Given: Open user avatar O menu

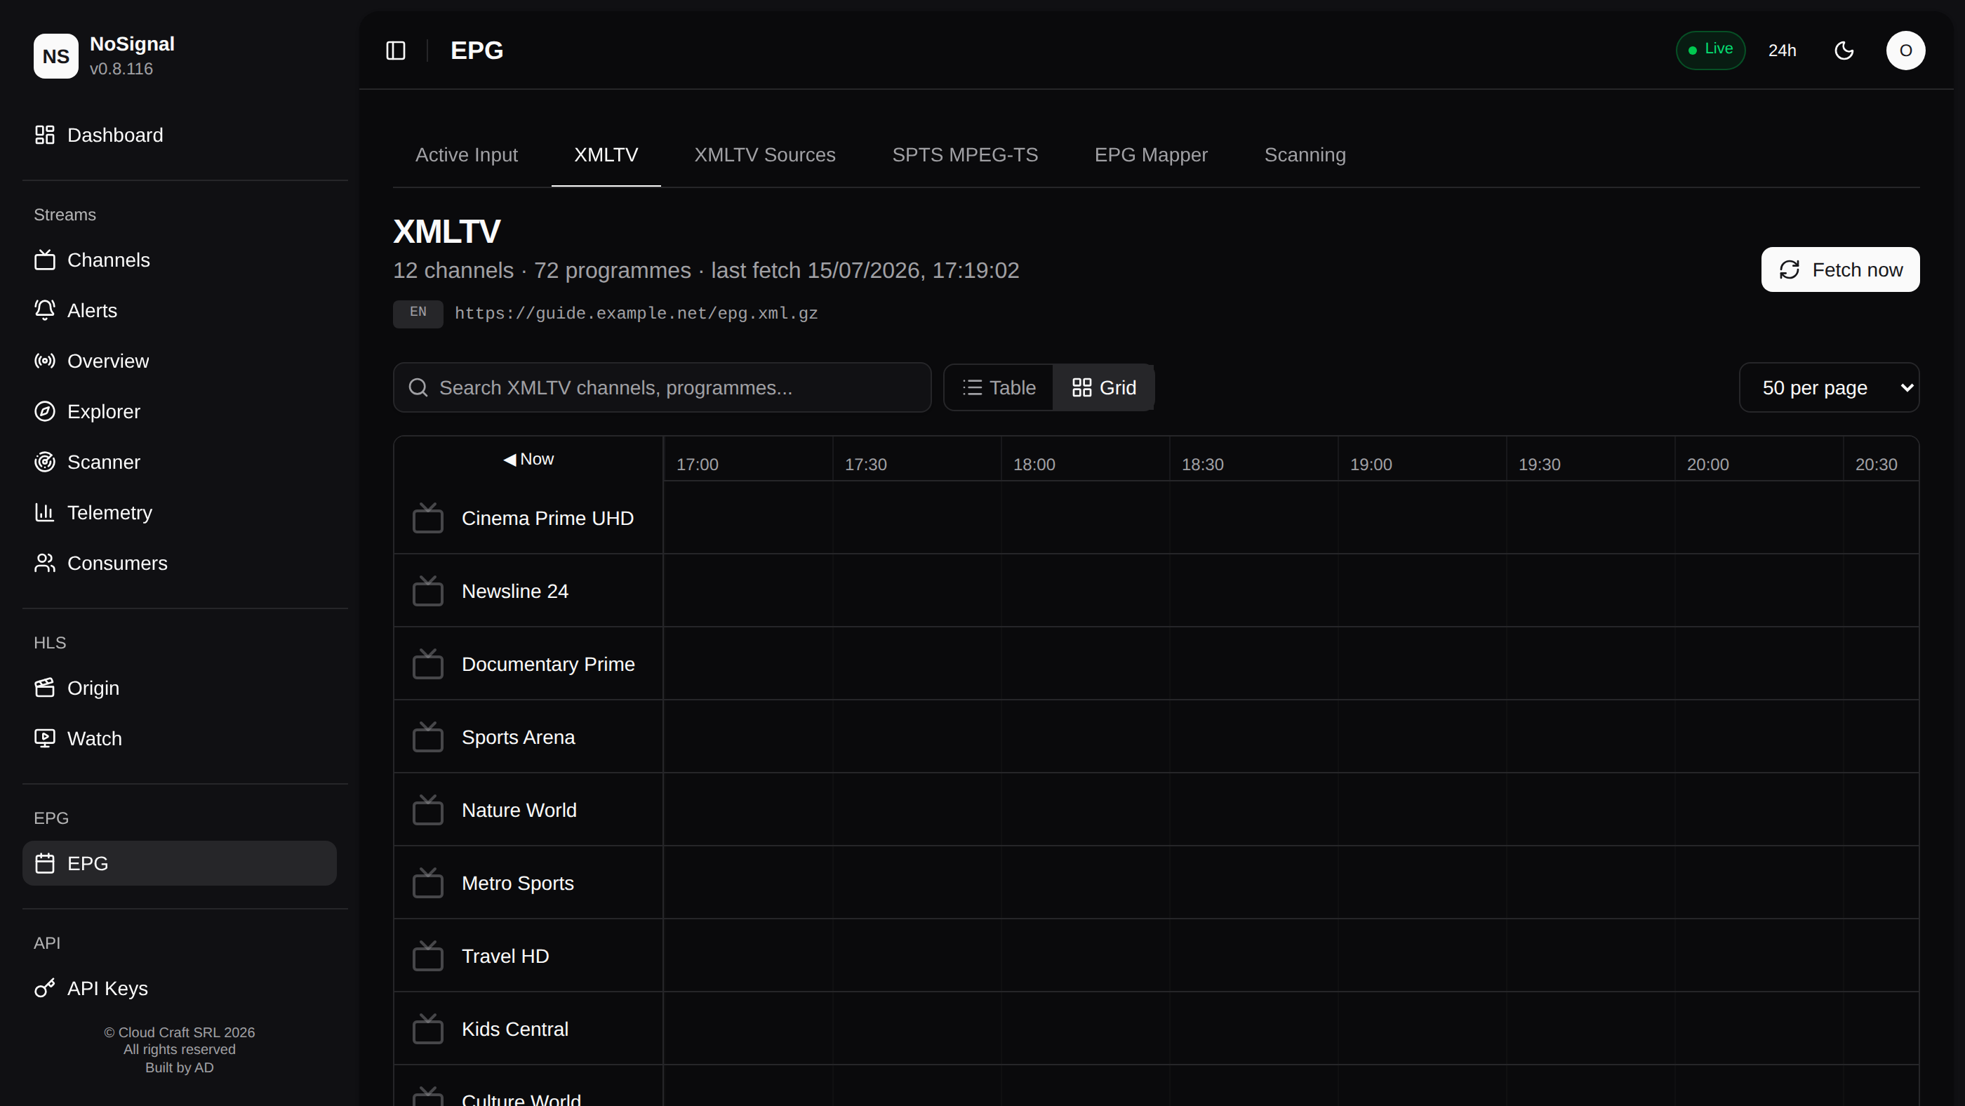Looking at the screenshot, I should tap(1905, 51).
